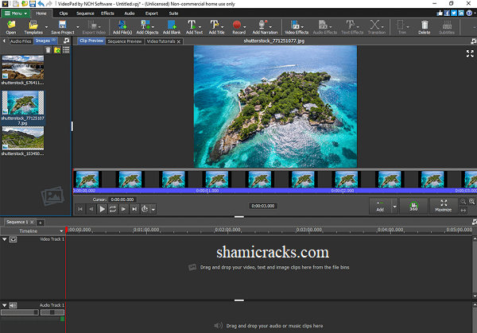Image resolution: width=477 pixels, height=333 pixels.
Task: Toggle loop playback
Action: (x=113, y=209)
